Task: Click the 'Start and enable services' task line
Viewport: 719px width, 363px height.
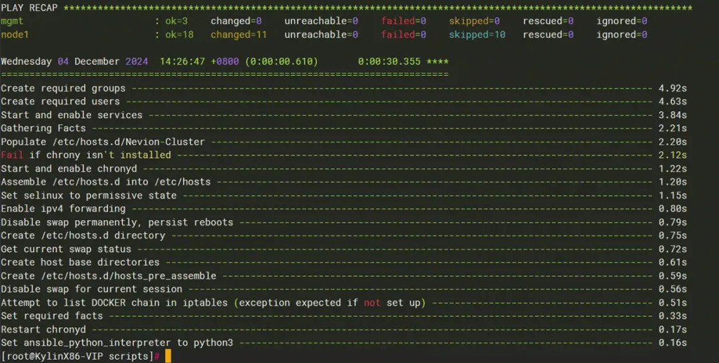Action: 344,115
